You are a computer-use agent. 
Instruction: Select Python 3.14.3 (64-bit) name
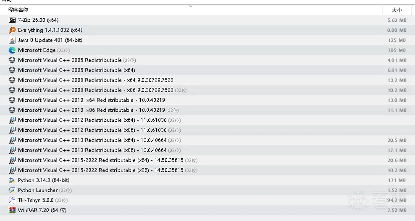tap(44, 180)
